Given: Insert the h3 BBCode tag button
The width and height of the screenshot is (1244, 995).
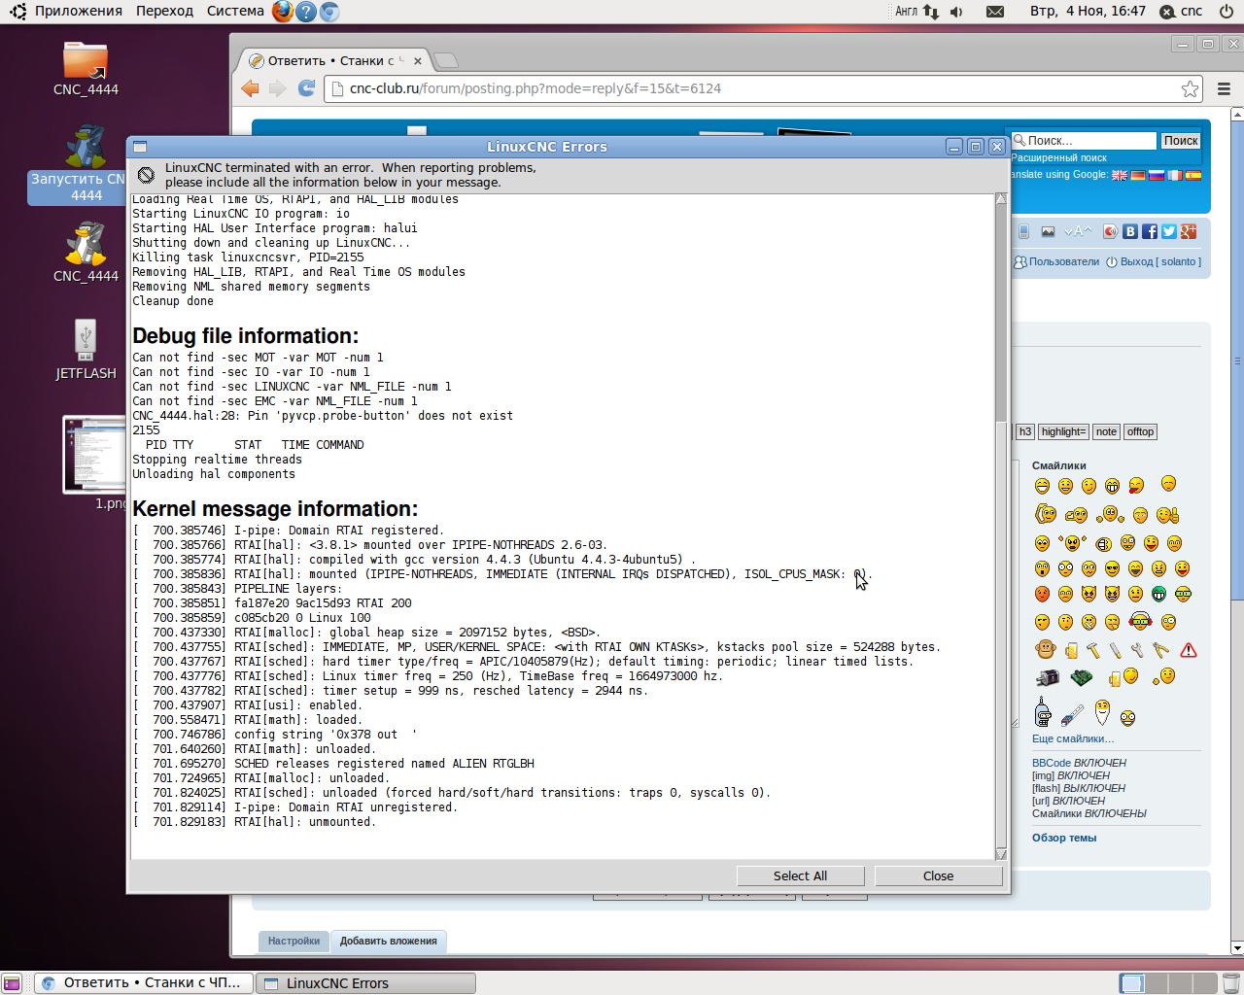Looking at the screenshot, I should 1024,431.
